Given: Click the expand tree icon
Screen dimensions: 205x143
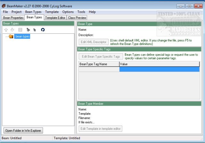Looking at the screenshot, I should tap(28, 30).
